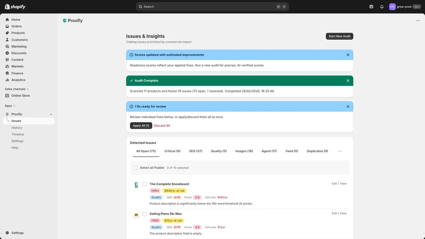Open Home in the sidebar
The image size is (425, 239).
[x=16, y=20]
